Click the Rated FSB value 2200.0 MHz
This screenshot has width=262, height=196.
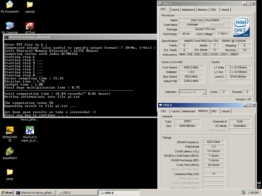point(191,81)
